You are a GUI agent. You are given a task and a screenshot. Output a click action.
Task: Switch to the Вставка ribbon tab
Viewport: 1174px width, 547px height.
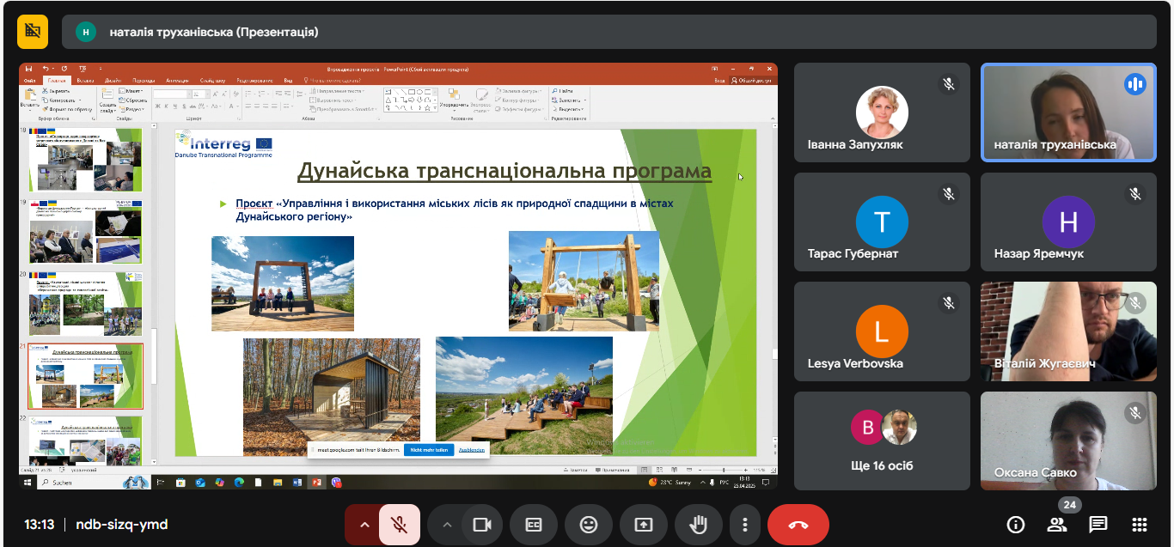(85, 81)
